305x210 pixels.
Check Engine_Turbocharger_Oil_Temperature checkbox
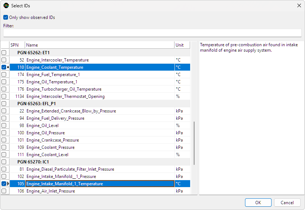pos(4,89)
